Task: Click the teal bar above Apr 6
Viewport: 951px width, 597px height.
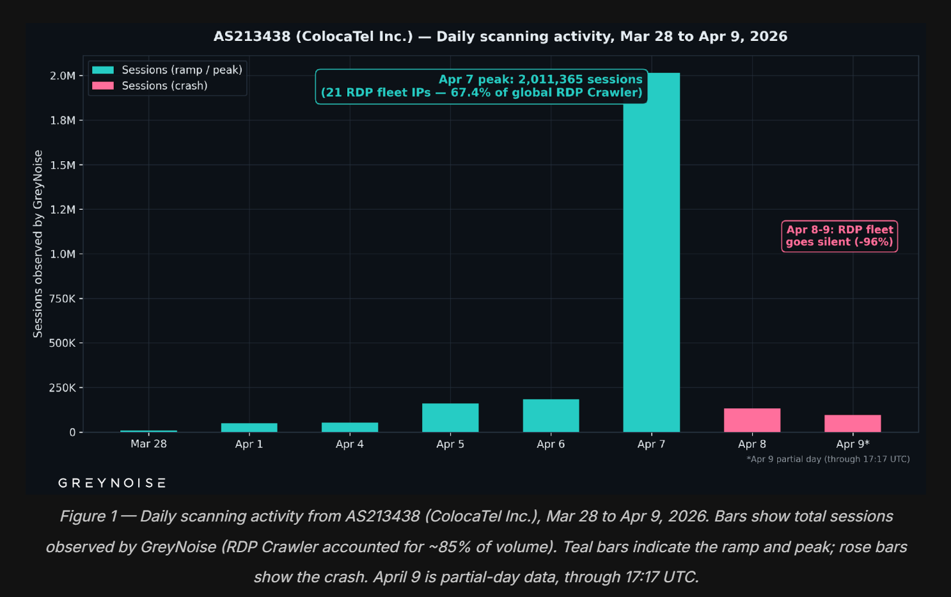Action: (x=551, y=416)
